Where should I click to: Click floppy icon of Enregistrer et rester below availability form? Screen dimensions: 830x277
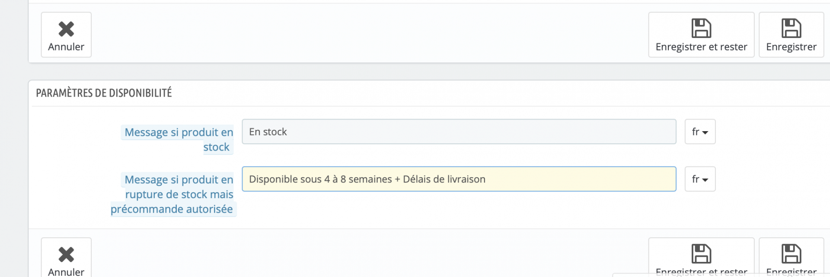701,254
